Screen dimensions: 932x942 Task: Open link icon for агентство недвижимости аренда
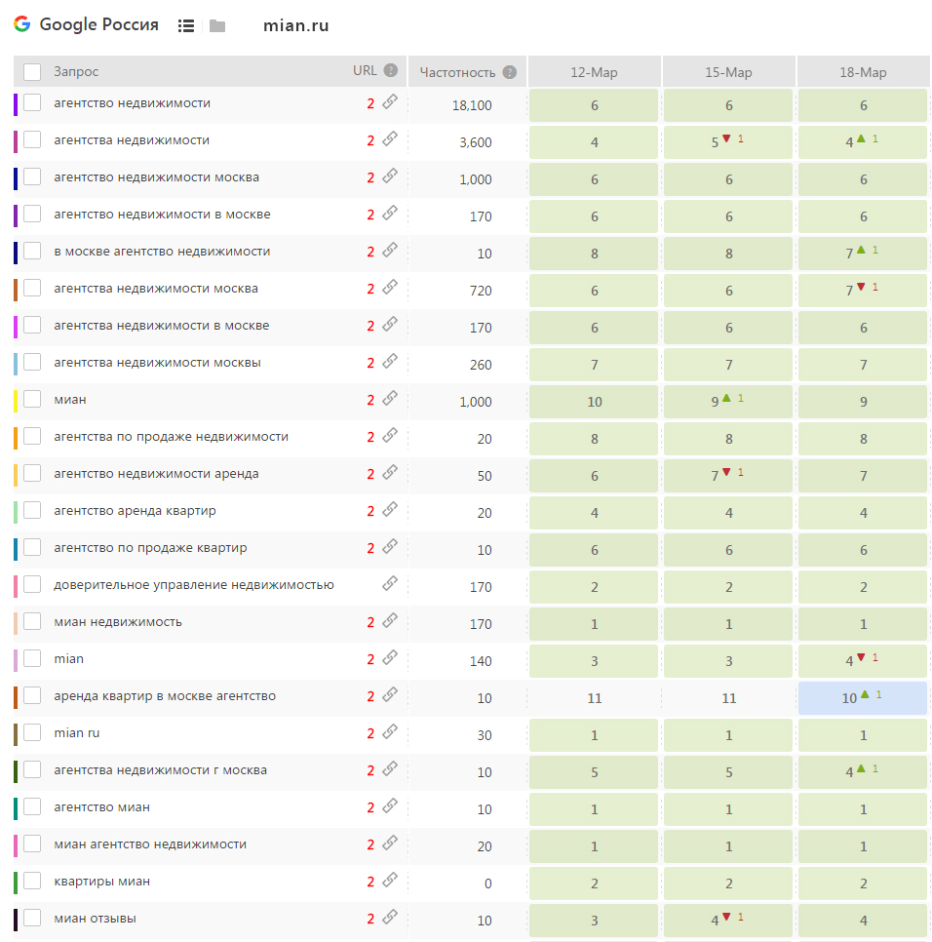[390, 472]
